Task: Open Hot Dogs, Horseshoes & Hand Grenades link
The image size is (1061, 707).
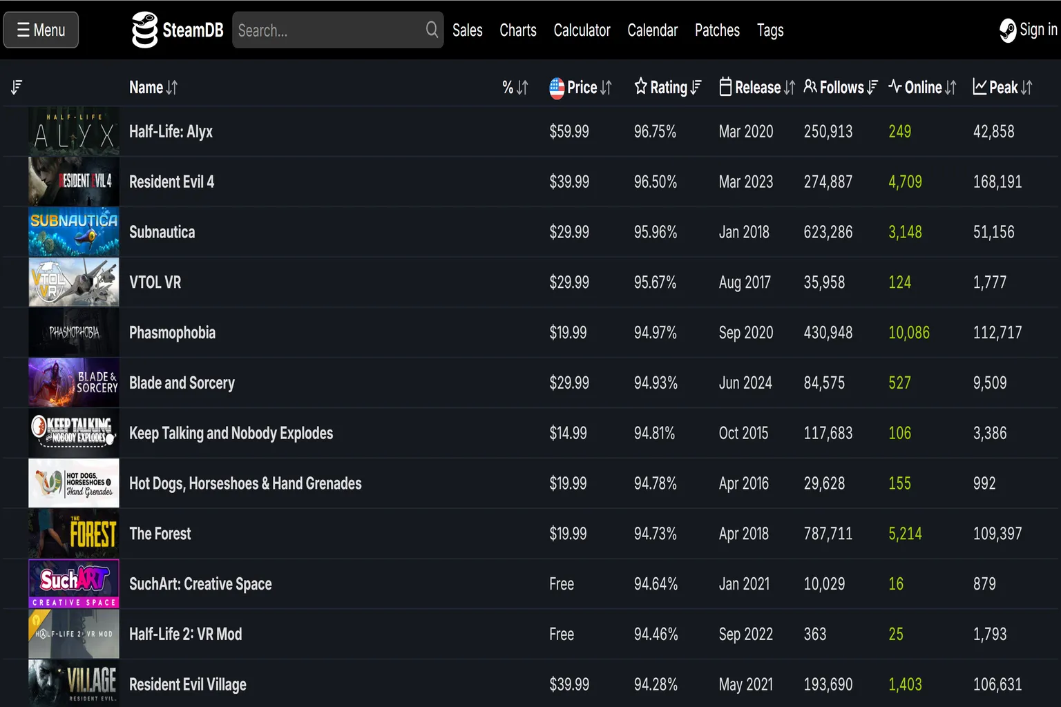Action: click(x=245, y=484)
